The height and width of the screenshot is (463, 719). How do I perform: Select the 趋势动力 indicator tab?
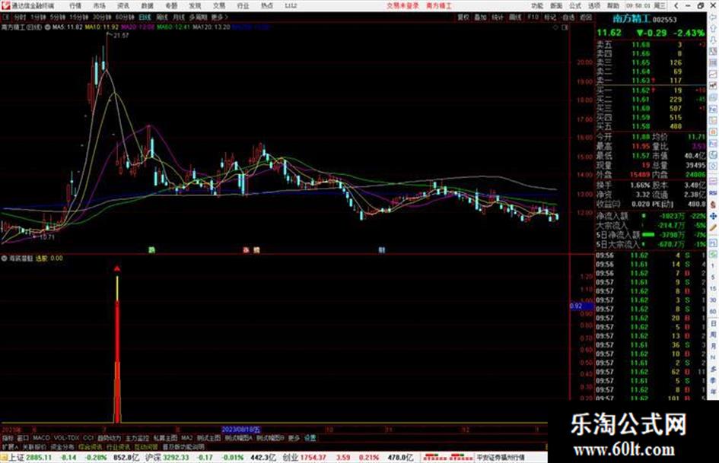109,438
